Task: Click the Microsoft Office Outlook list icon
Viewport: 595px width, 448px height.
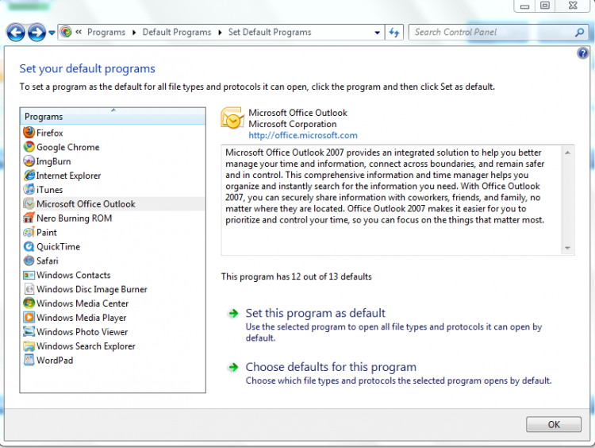Action: (29, 203)
